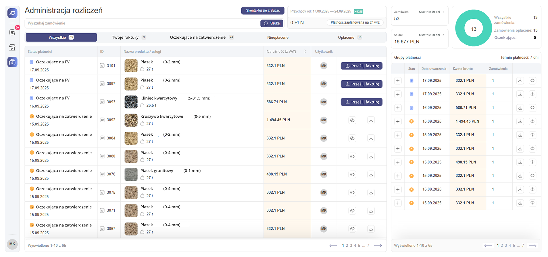The height and width of the screenshot is (257, 548).
Task: Select the billing wallet icon in sidebar
Action: click(x=12, y=62)
